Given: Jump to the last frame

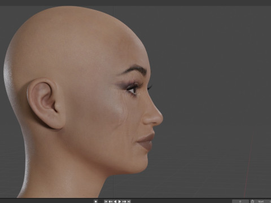Looking at the screenshot, I should [129, 201].
